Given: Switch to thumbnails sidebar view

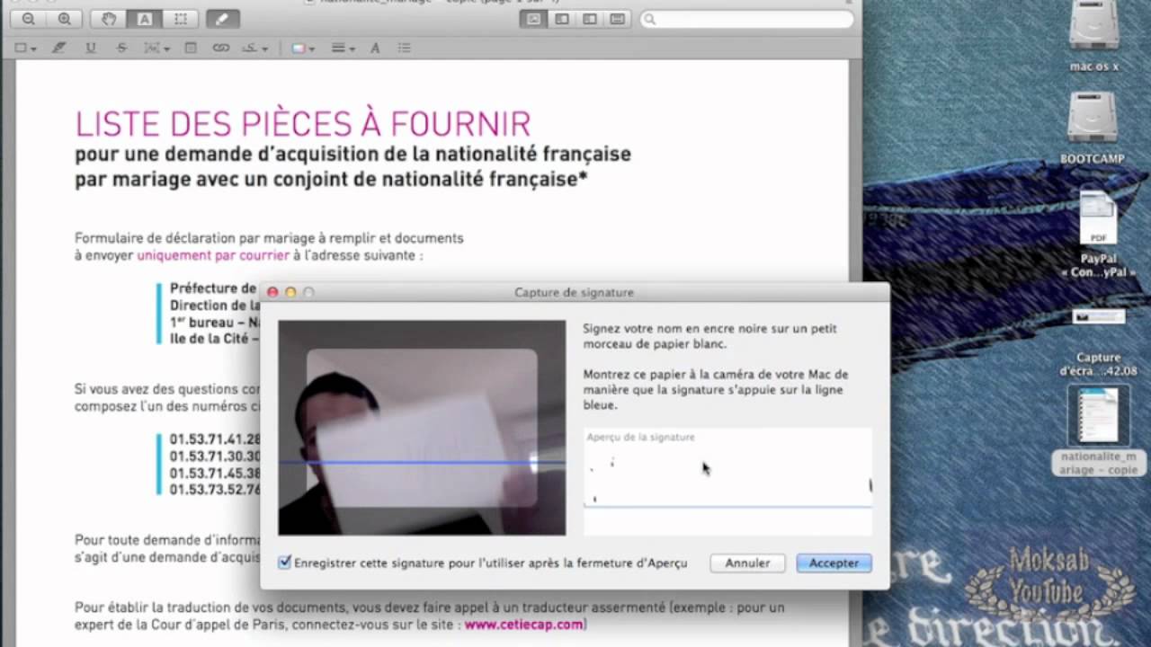Looking at the screenshot, I should (562, 19).
